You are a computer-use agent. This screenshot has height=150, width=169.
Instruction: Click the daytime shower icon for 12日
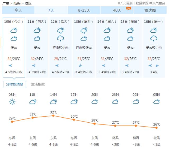point(60,31)
